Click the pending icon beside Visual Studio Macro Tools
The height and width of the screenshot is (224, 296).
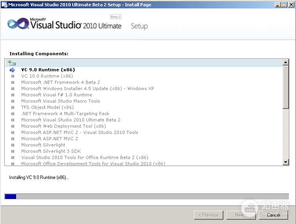[x=13, y=101]
